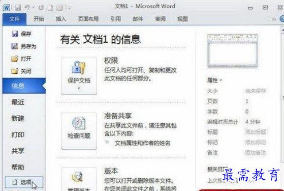Viewport: 284px width, 191px height.
Task: Click the 准备共享 (Prepare for Sharing) heading
Action: (118, 116)
